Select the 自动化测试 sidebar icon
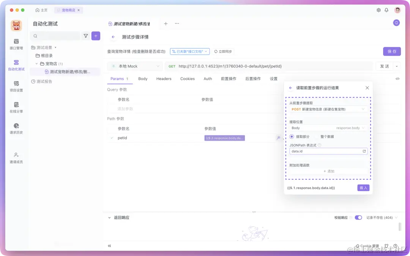 15,65
